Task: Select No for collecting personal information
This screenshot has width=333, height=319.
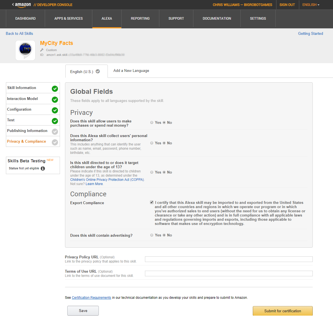Action: [x=164, y=143]
